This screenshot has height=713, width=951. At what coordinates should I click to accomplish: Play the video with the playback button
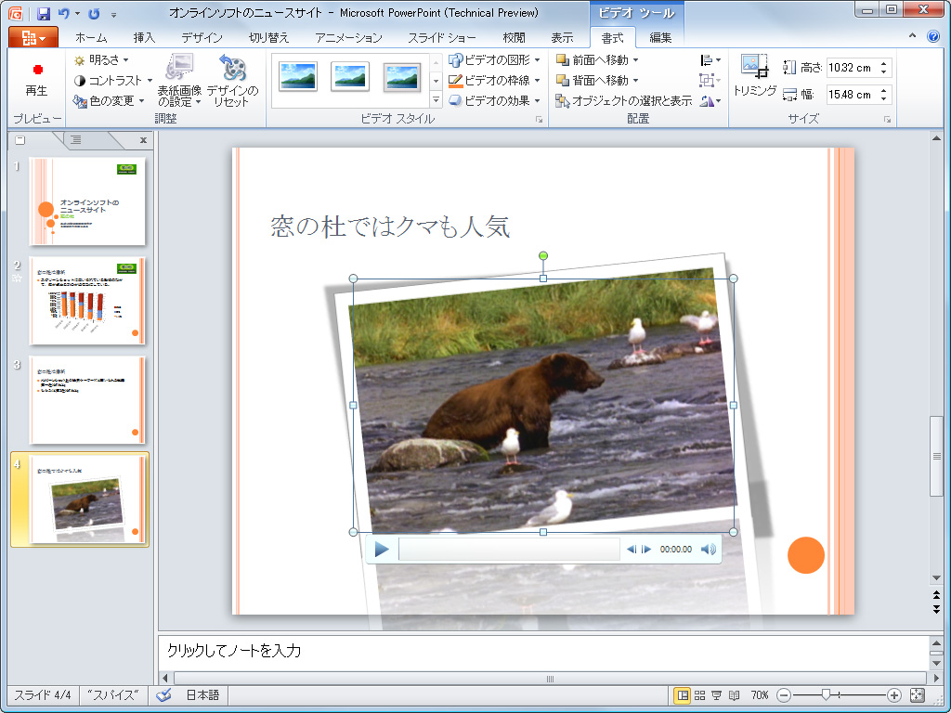[381, 549]
